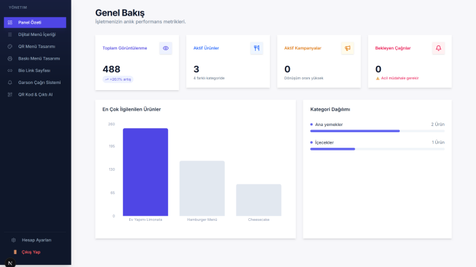Click the Hesap Ayarları gear icon
The width and height of the screenshot is (476, 267).
click(x=14, y=240)
